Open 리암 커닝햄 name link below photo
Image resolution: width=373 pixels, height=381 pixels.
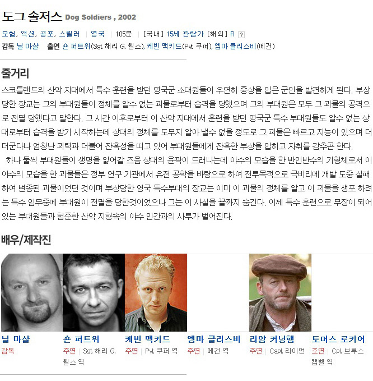pos(272,339)
